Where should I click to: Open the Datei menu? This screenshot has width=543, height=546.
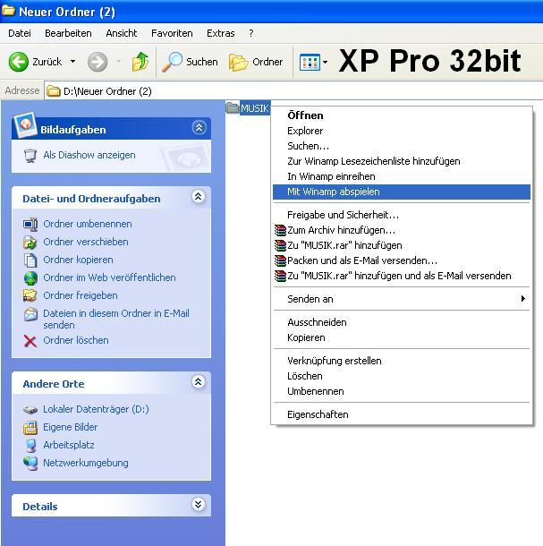(20, 33)
